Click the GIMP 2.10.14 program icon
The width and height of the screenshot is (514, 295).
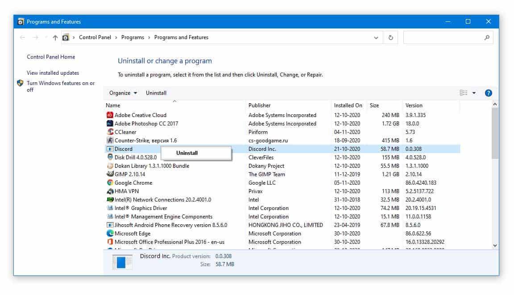(x=110, y=174)
